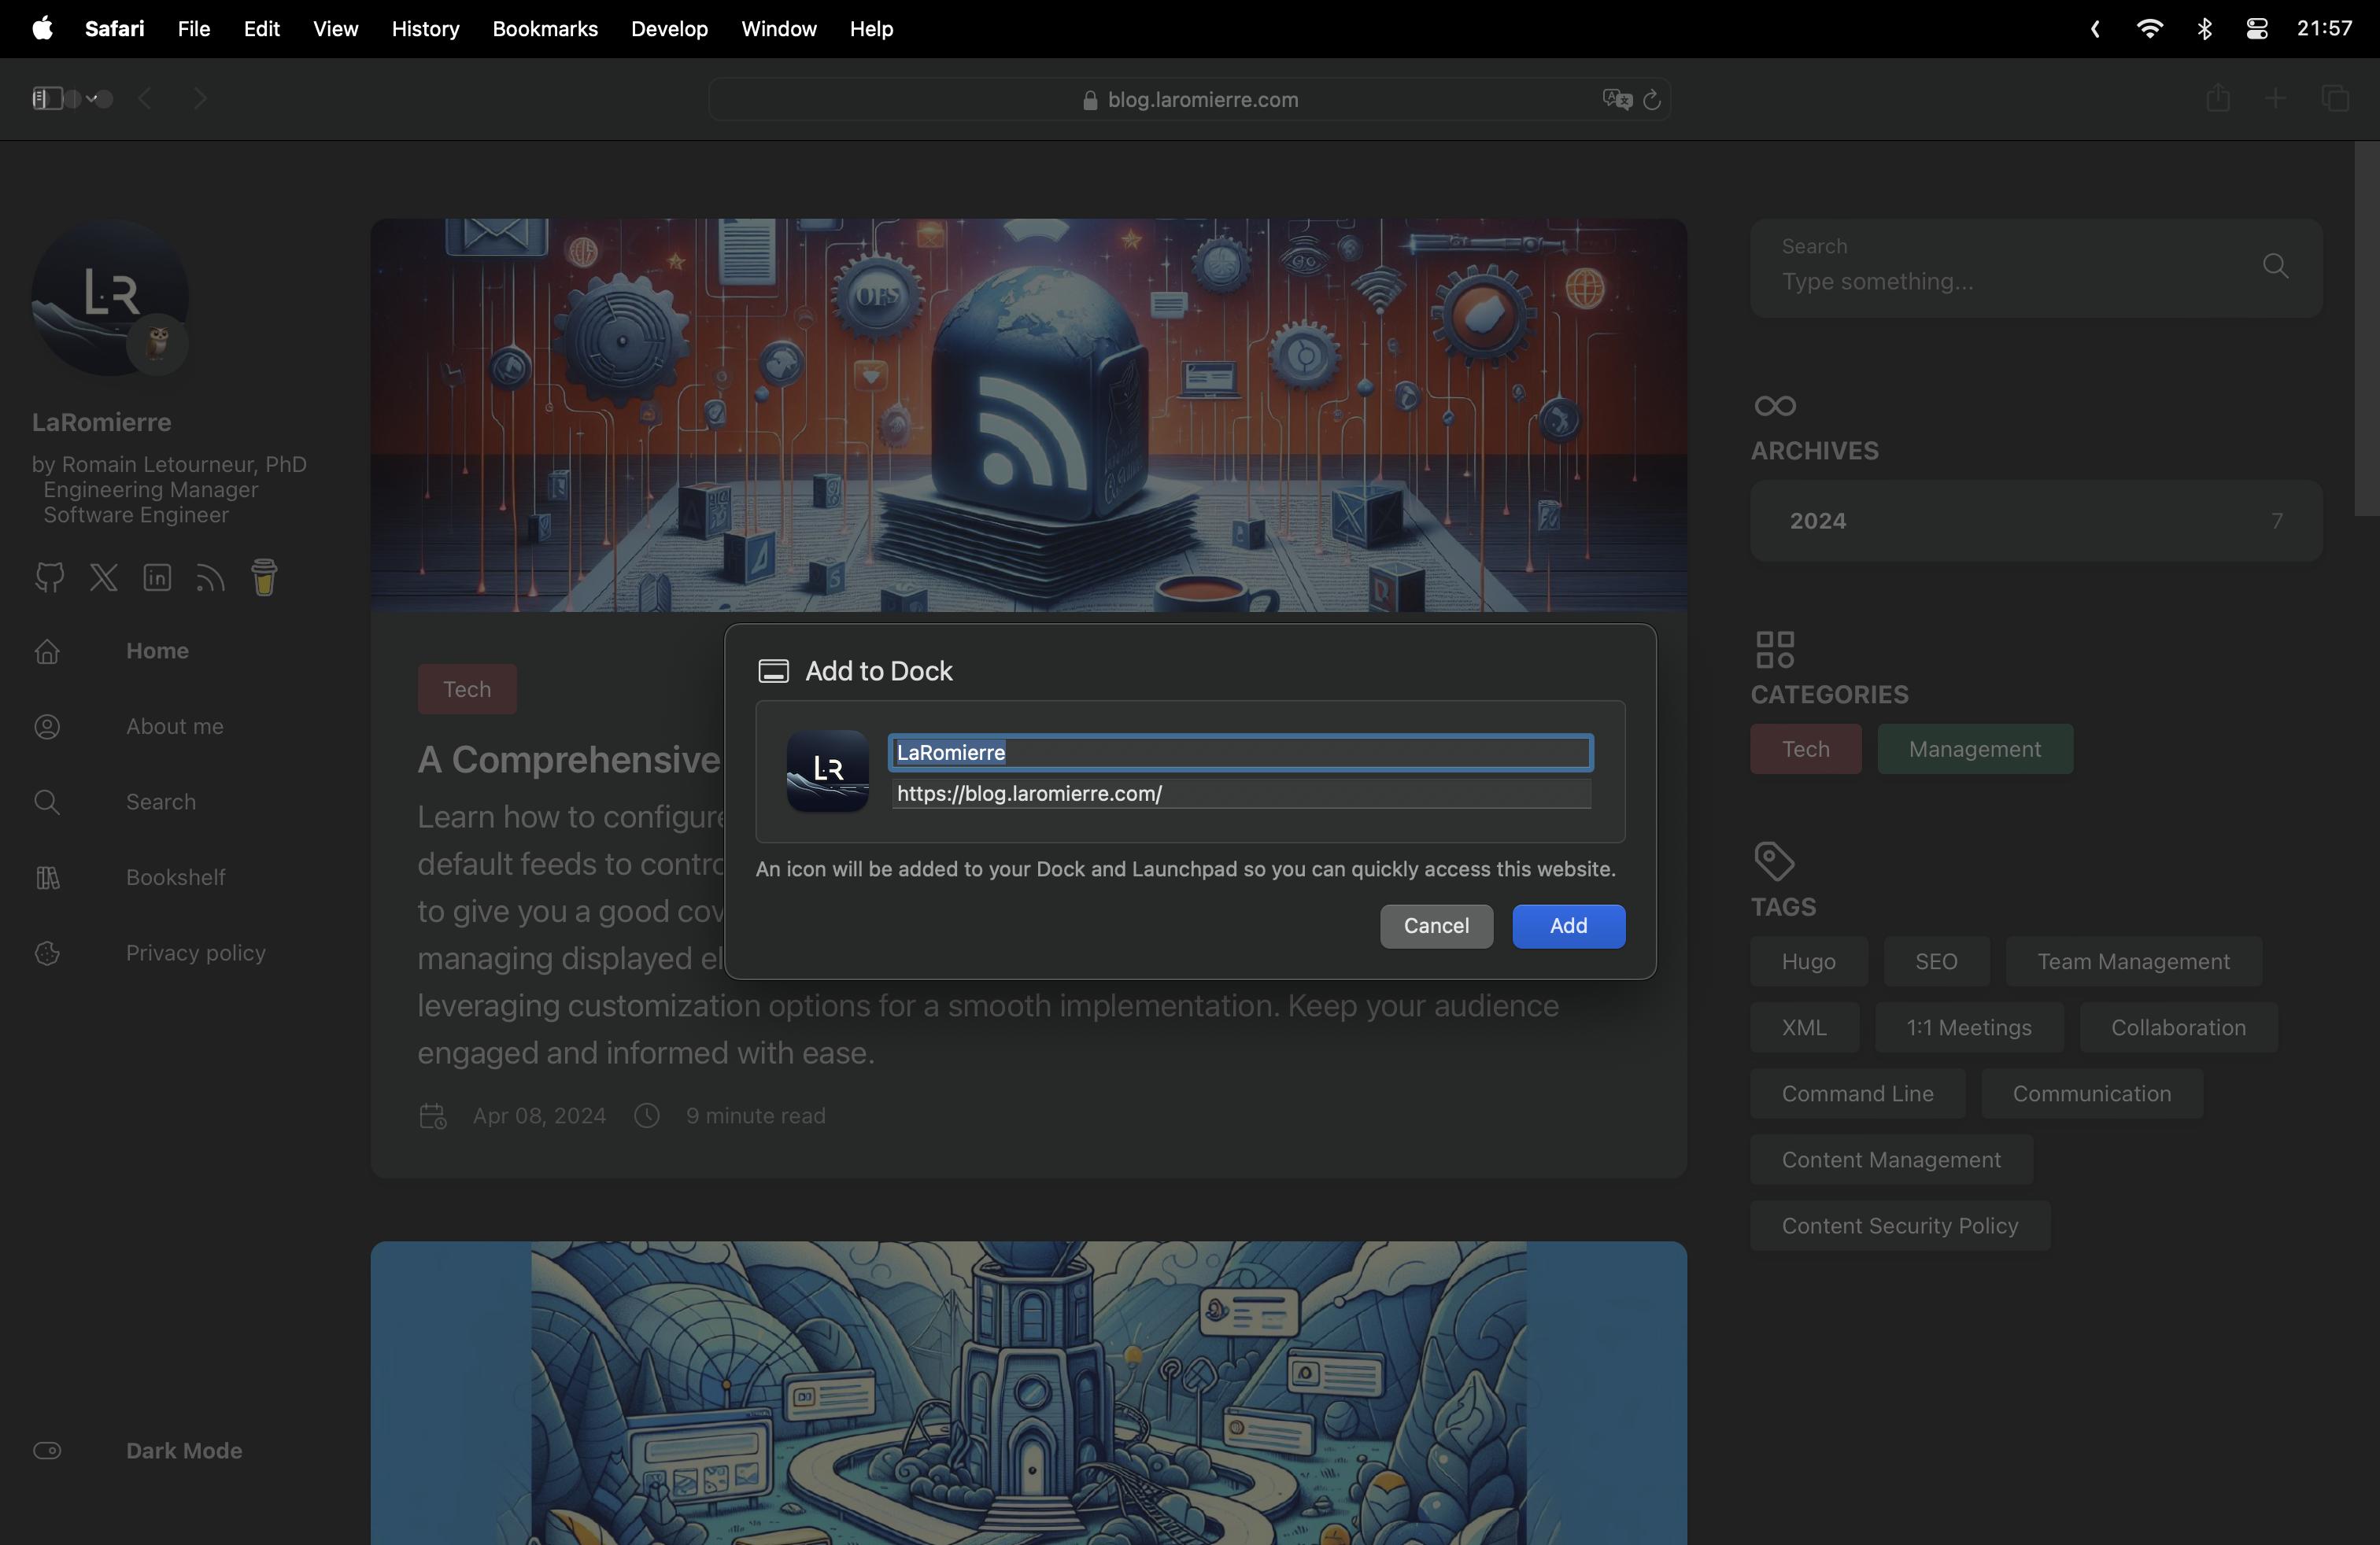
Task: Edit the https://blog.laromierre.com/ URL field
Action: coord(1240,794)
